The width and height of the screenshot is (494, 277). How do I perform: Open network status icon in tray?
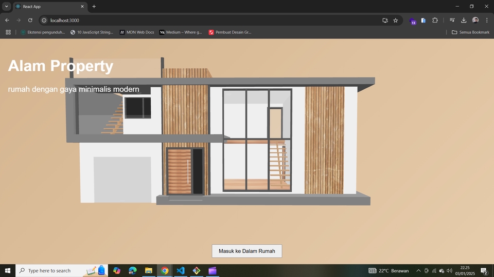pos(434,270)
